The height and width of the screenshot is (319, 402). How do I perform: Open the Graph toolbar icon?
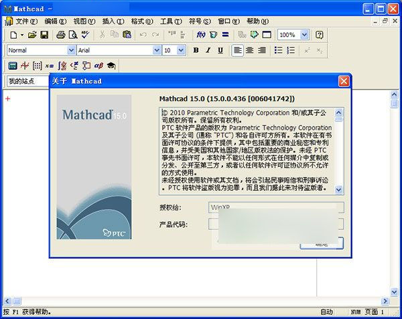[x=25, y=66]
